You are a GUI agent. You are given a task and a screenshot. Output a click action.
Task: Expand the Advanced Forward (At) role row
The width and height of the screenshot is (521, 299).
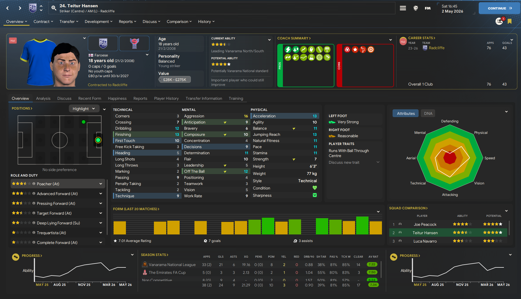tap(101, 193)
